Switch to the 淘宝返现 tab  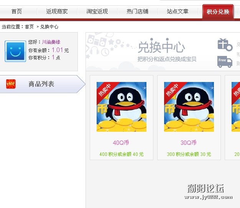97,11
